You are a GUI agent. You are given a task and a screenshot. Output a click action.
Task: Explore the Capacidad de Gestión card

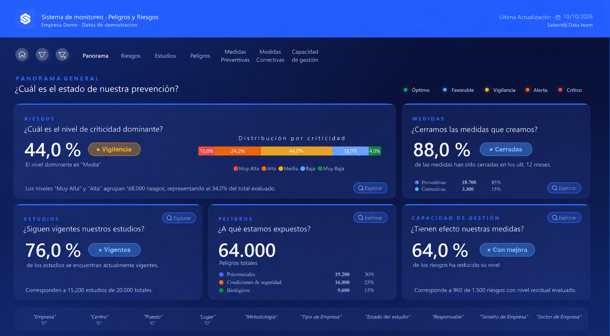(564, 218)
